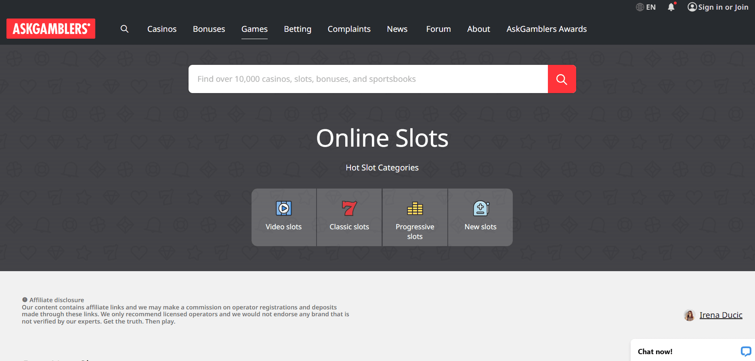Click the Online Slots heading
The height and width of the screenshot is (361, 755).
click(382, 138)
